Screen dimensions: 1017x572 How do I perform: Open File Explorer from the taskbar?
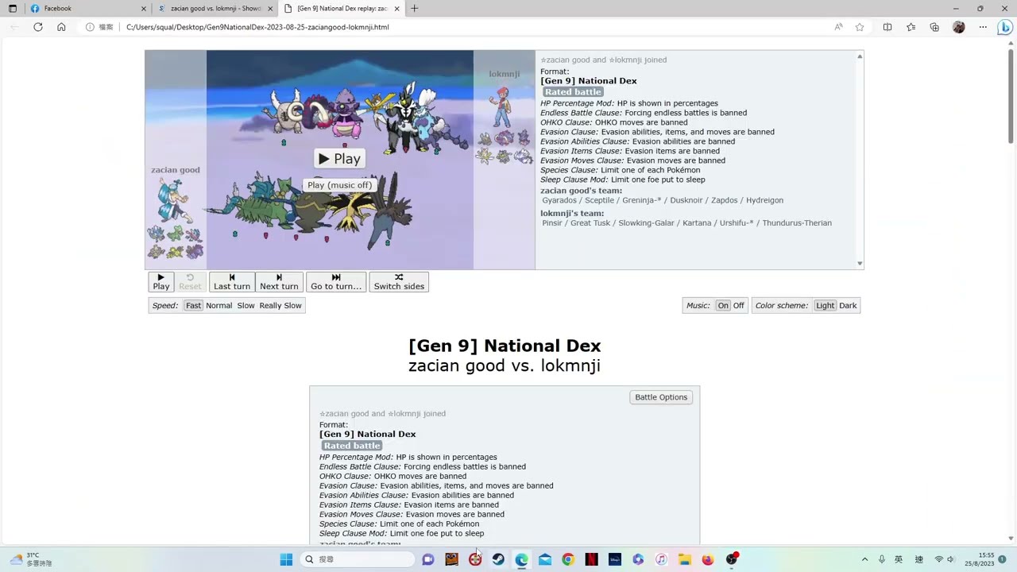[684, 559]
